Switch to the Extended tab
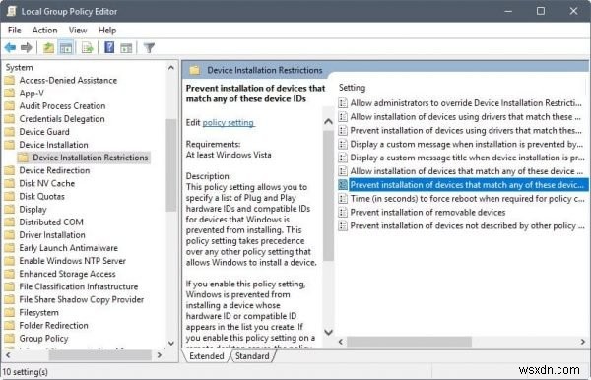Image resolution: width=591 pixels, height=380 pixels. 207,356
